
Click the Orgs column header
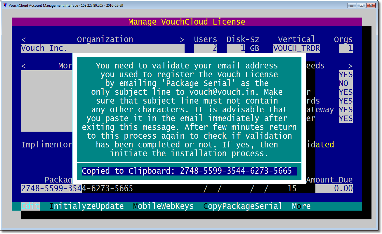pos(343,39)
